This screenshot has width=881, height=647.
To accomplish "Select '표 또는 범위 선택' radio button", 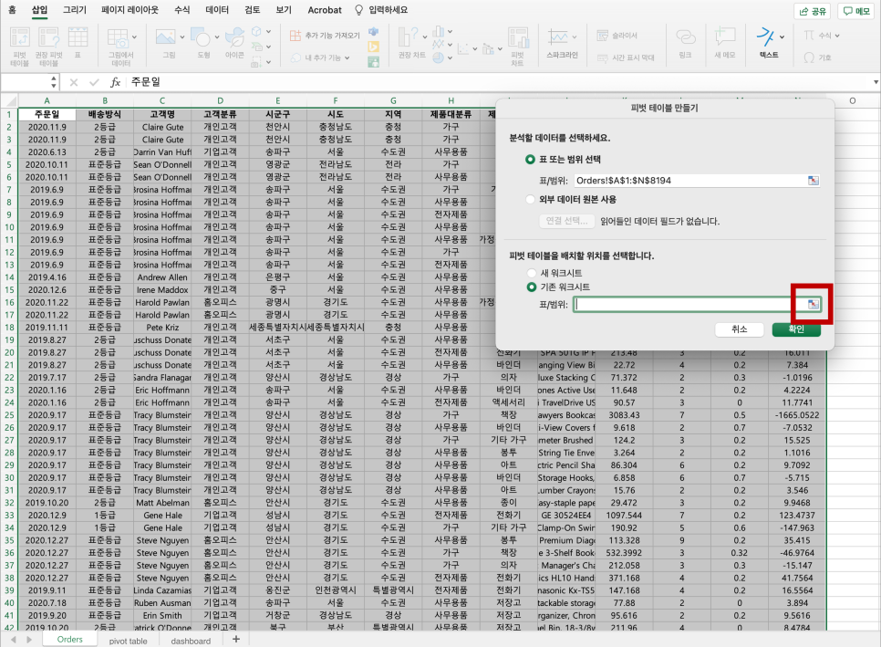I will pos(530,160).
